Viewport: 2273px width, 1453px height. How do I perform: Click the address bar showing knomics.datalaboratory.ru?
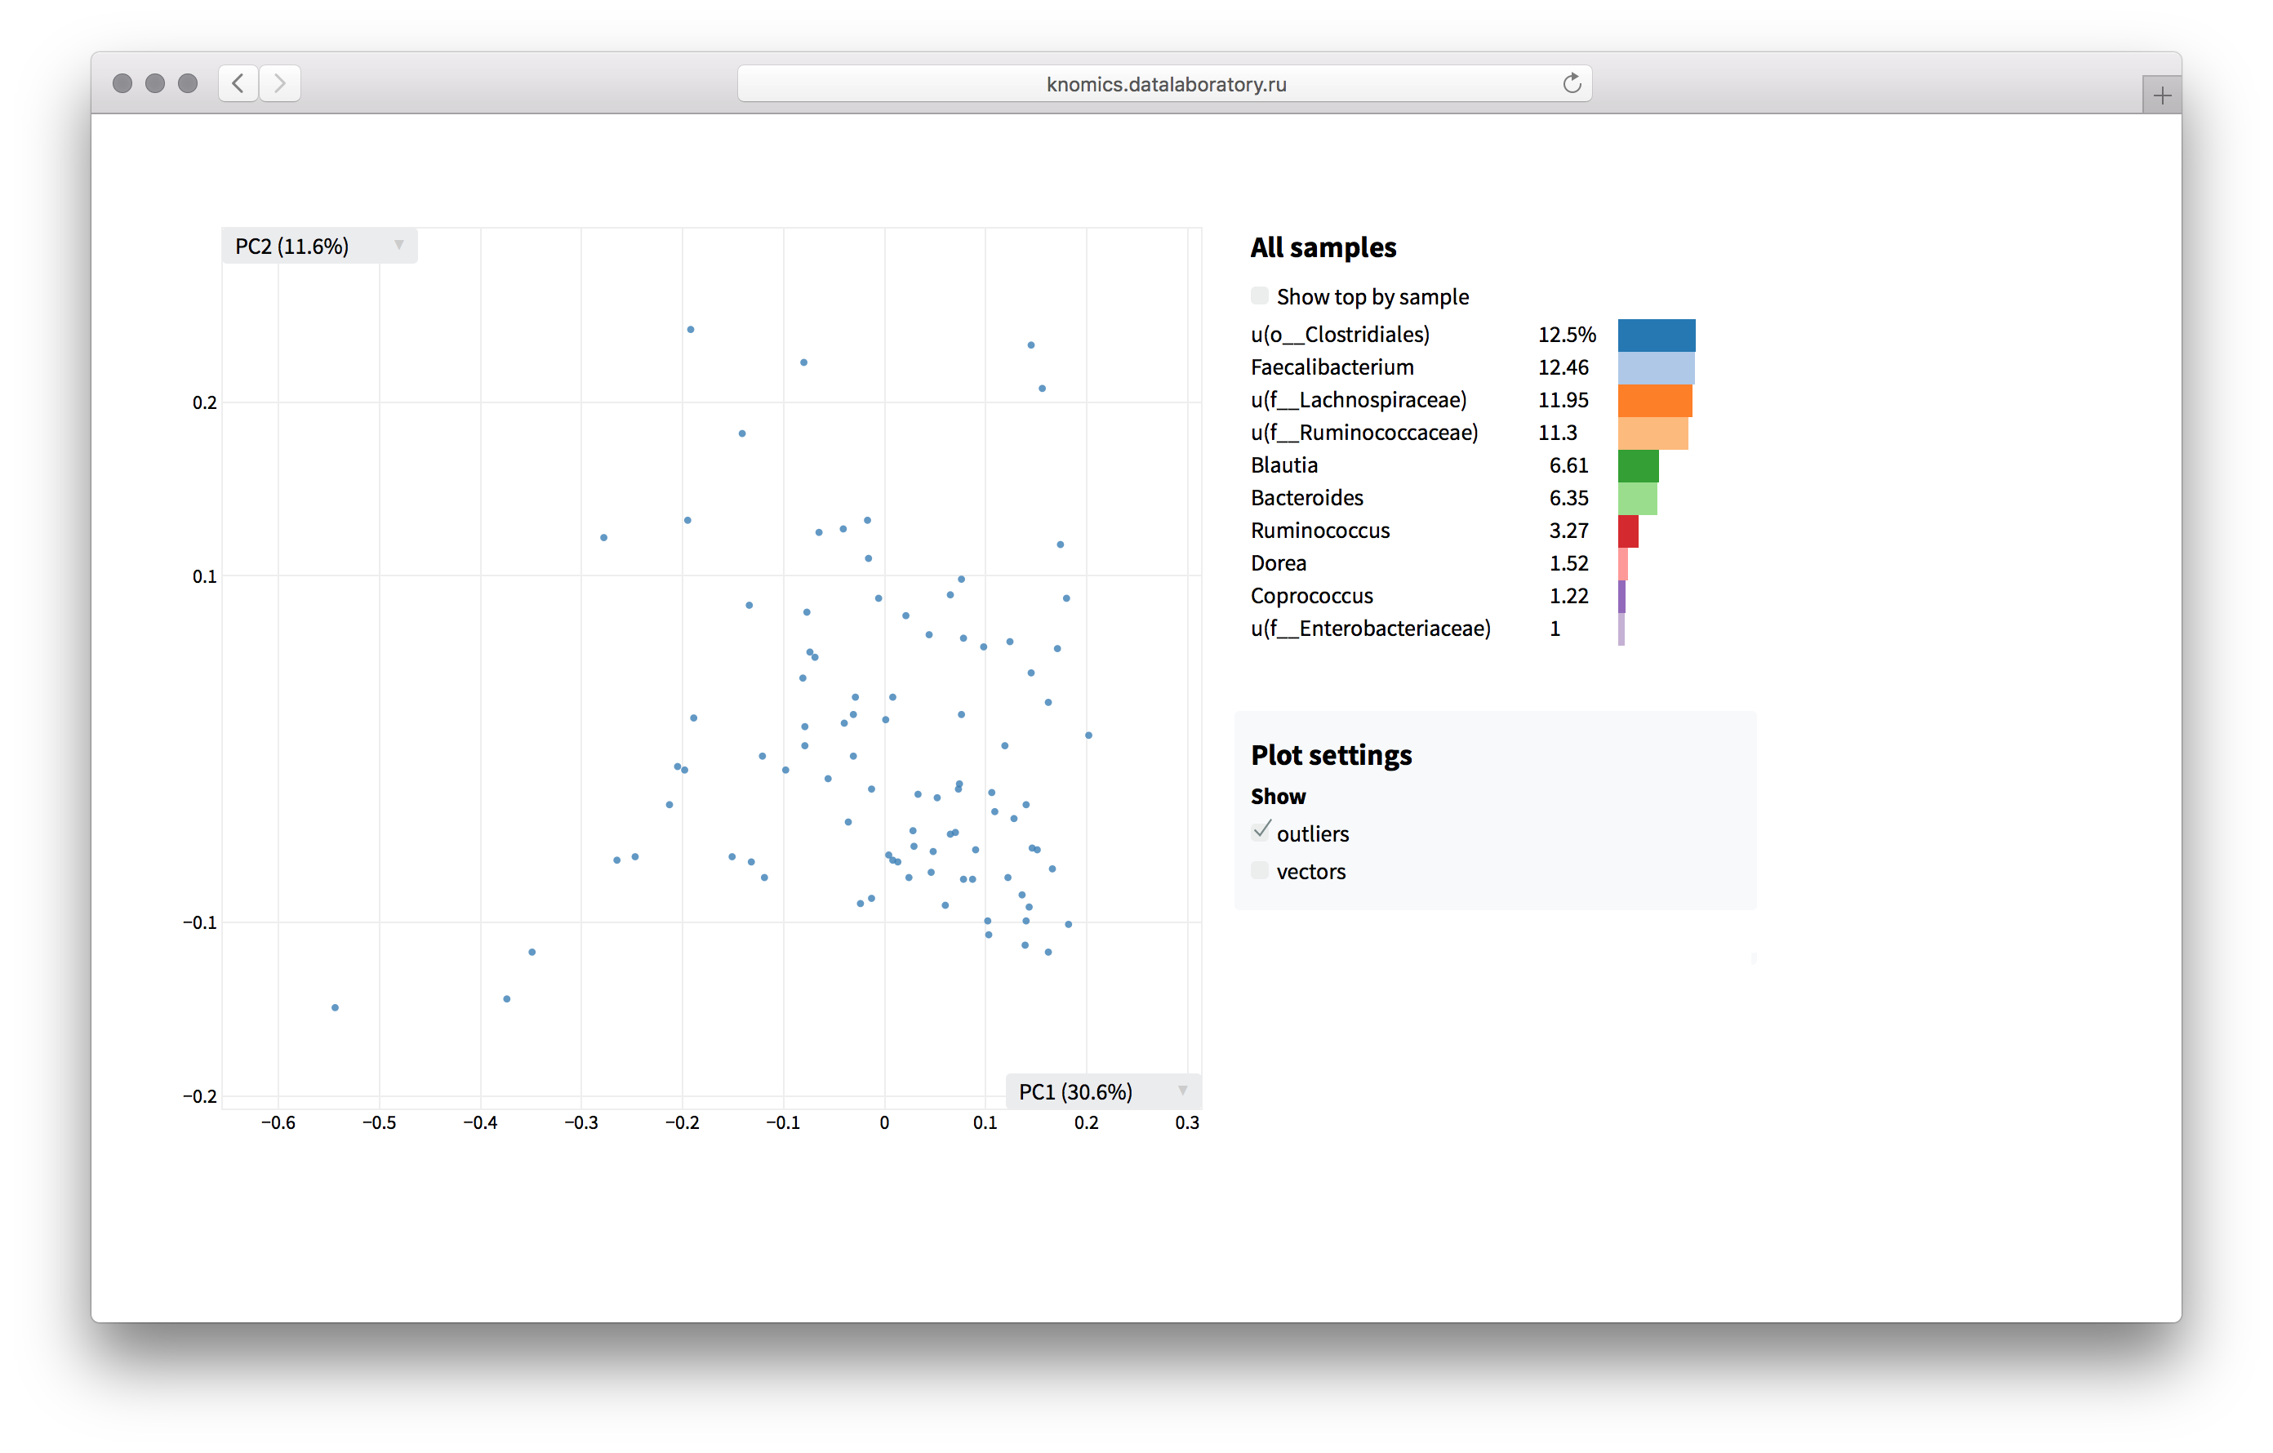pyautogui.click(x=1165, y=83)
